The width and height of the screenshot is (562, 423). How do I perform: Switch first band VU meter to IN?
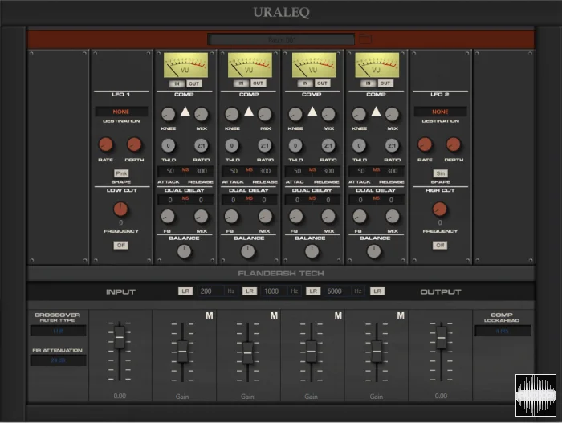[177, 83]
